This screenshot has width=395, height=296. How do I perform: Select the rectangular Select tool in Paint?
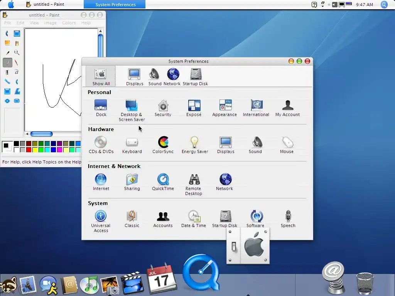coord(17,34)
